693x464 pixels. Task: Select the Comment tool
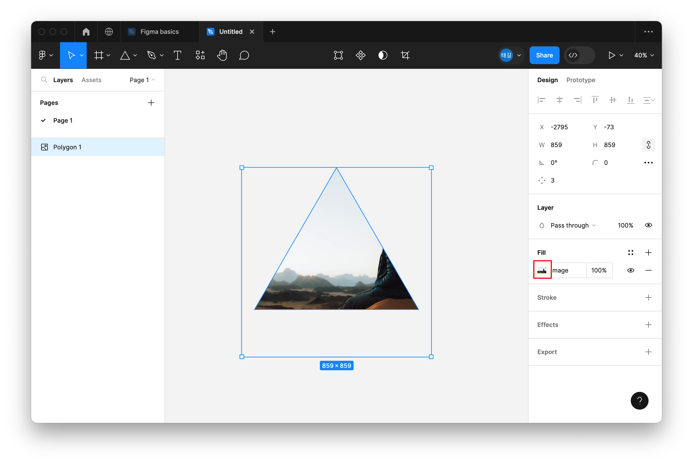pyautogui.click(x=244, y=55)
